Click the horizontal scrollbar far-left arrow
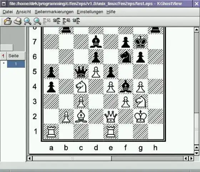This screenshot has width=200, height=172. (29, 158)
